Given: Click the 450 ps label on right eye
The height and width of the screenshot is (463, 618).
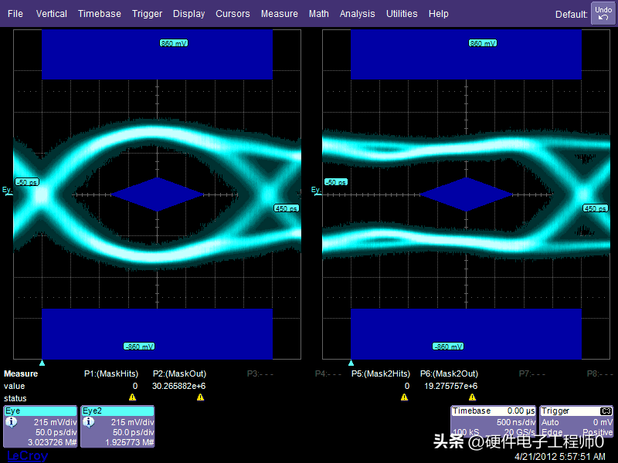Looking at the screenshot, I should click(596, 208).
